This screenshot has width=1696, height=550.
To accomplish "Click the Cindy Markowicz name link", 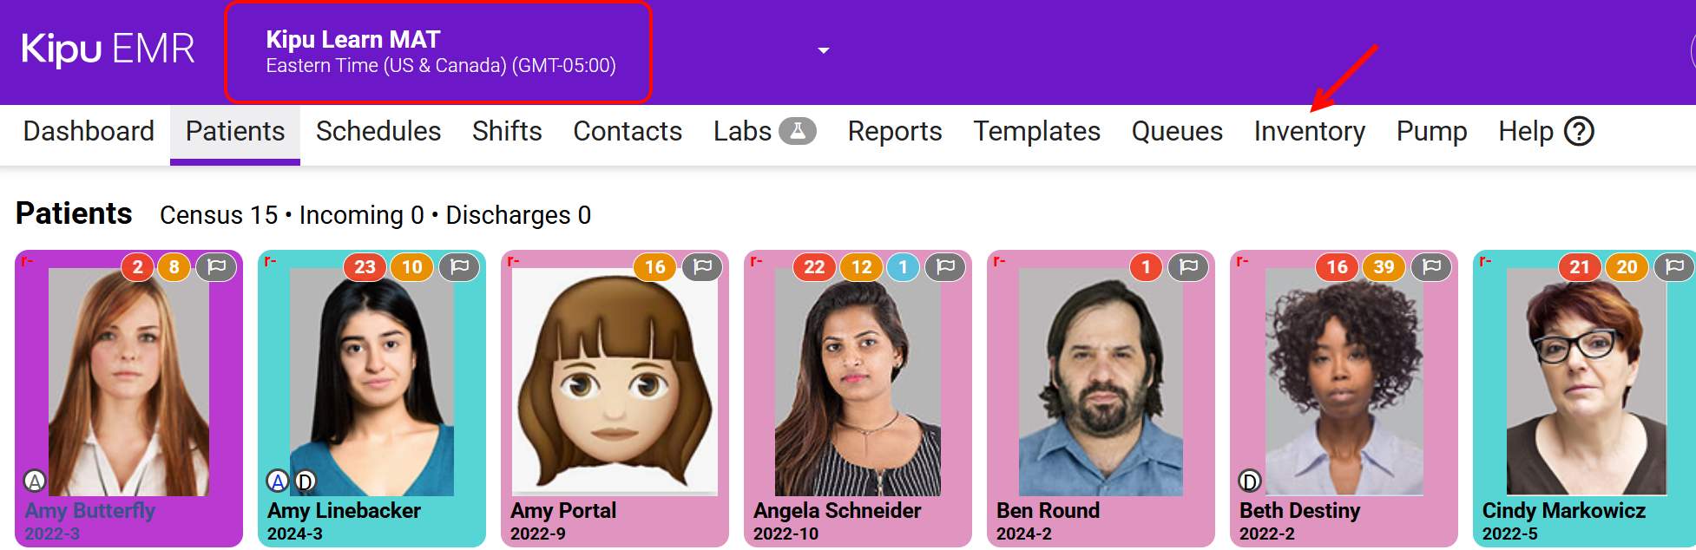I will tap(1563, 511).
